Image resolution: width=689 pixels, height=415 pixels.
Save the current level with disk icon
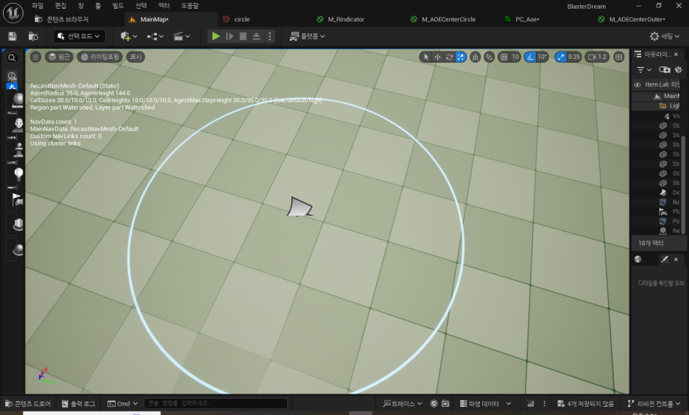point(13,36)
